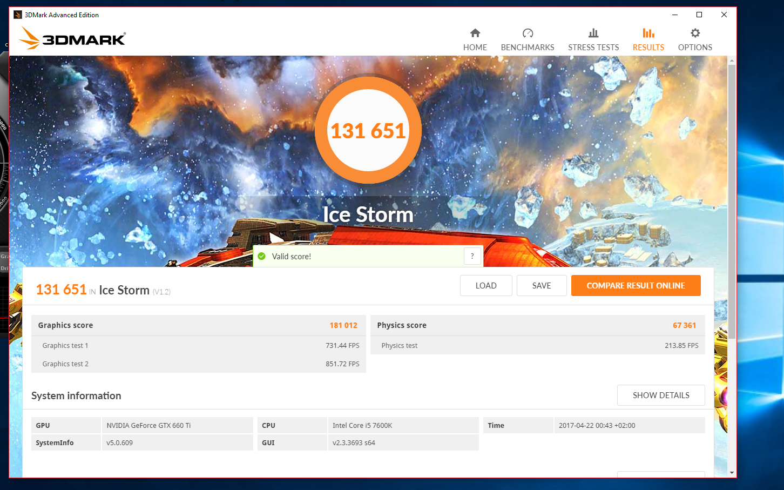Viewport: 784px width, 490px height.
Task: Click the System information heading
Action: point(76,395)
